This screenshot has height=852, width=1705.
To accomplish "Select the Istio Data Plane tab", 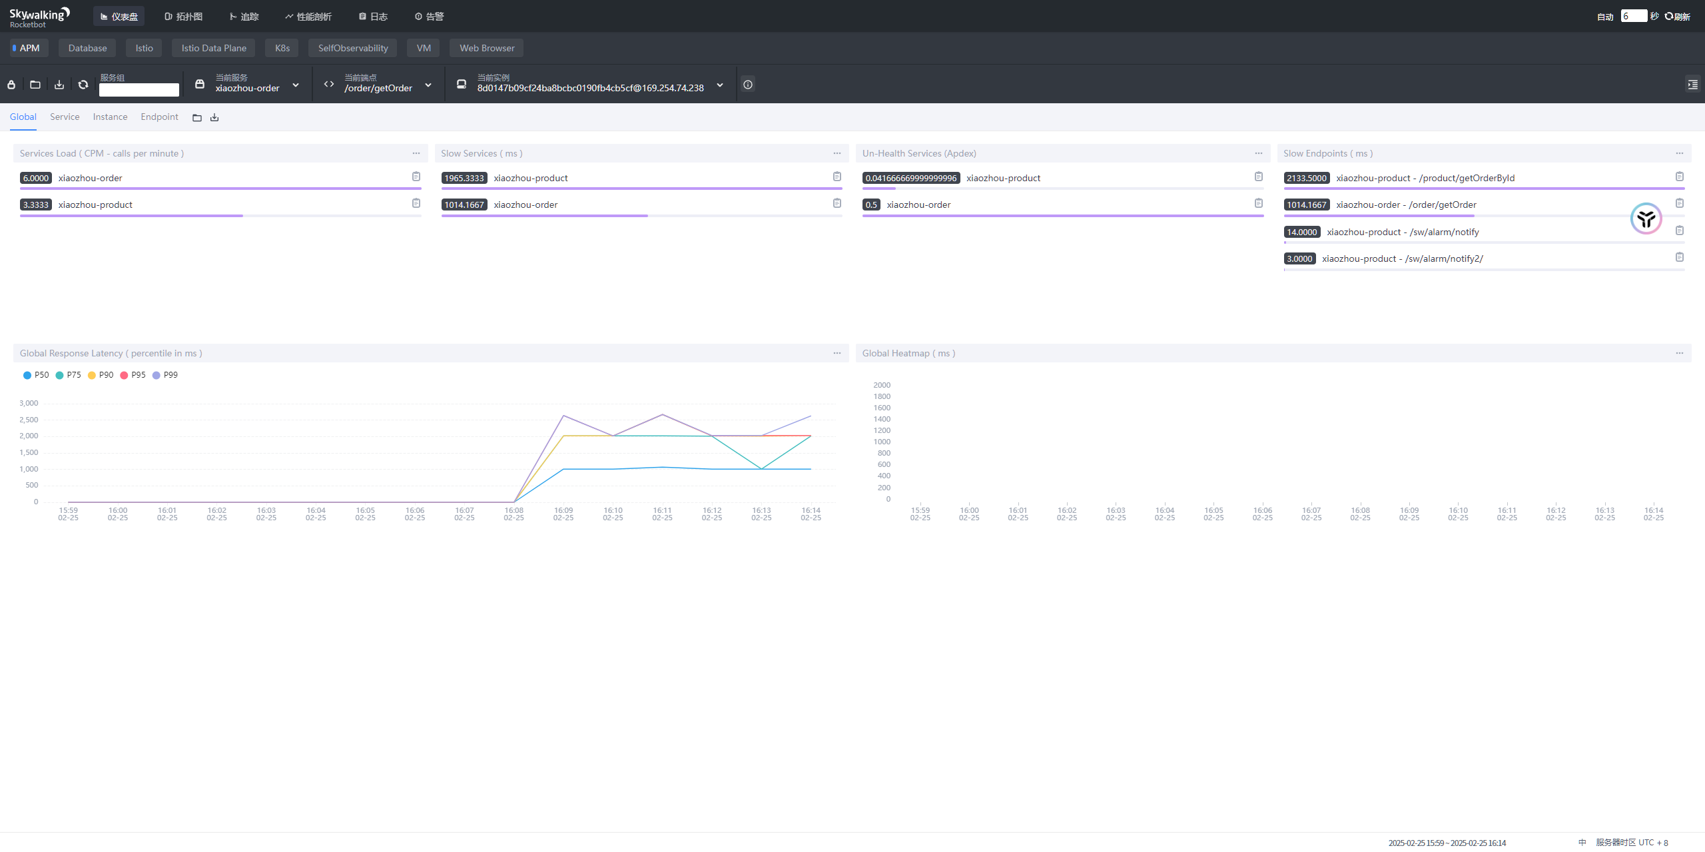I will (x=214, y=48).
